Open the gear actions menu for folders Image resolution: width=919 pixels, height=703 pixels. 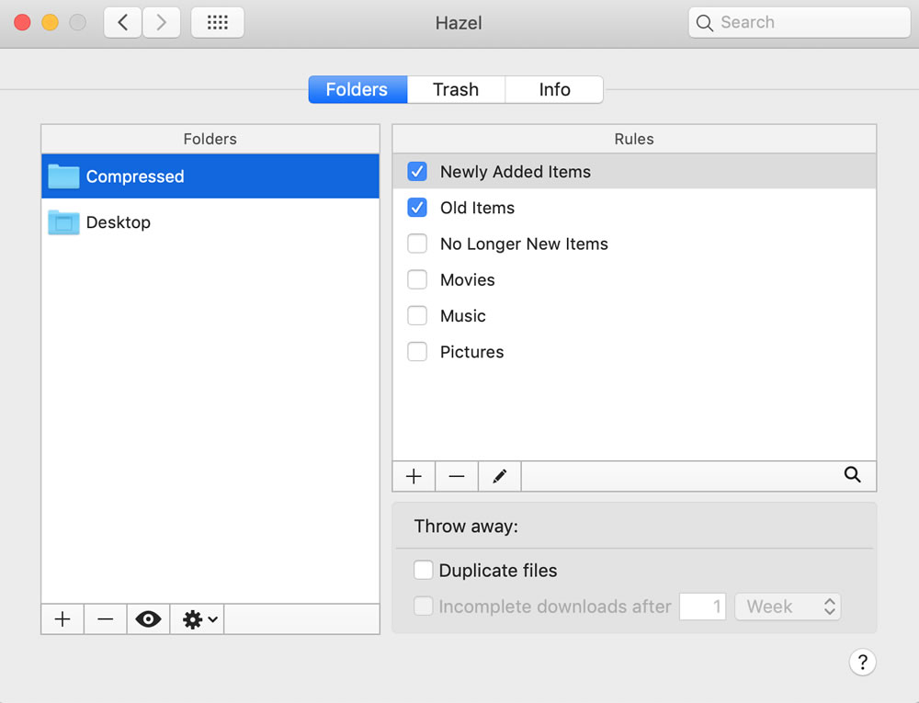197,619
